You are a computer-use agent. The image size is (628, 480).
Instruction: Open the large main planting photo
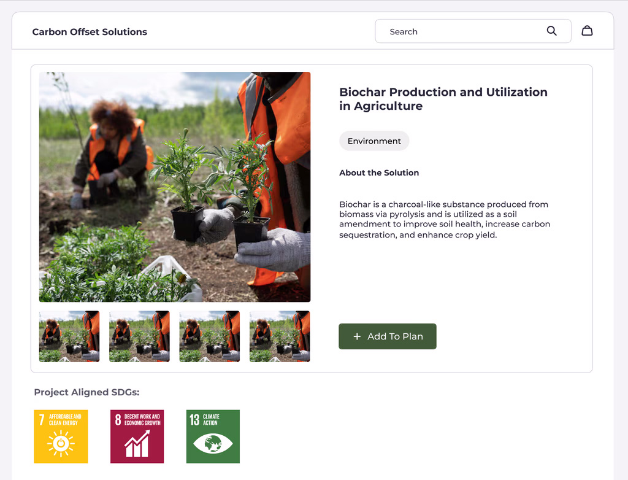click(x=175, y=187)
